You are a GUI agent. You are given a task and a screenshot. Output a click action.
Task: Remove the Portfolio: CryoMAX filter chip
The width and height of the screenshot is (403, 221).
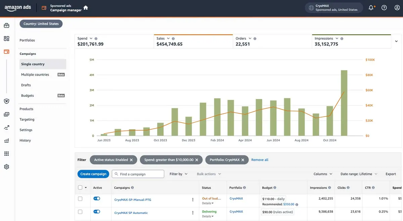(x=243, y=160)
